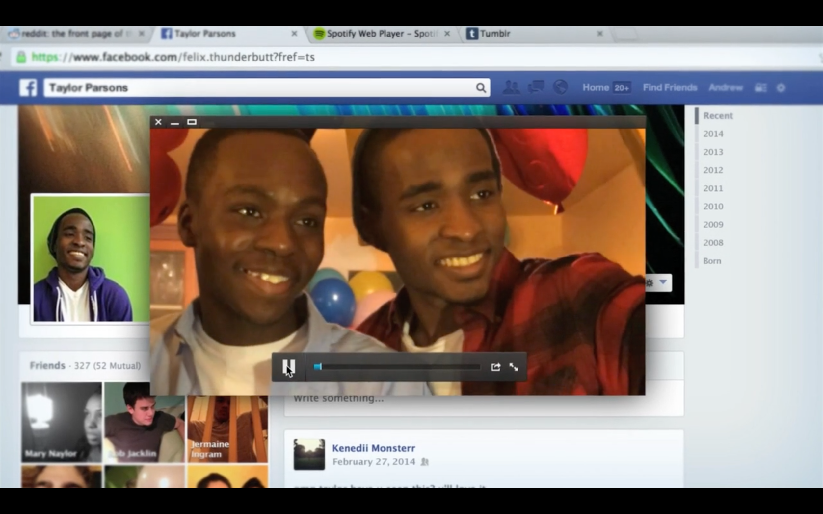The image size is (823, 514).
Task: Open the account settings gear in navbar
Action: pos(781,88)
